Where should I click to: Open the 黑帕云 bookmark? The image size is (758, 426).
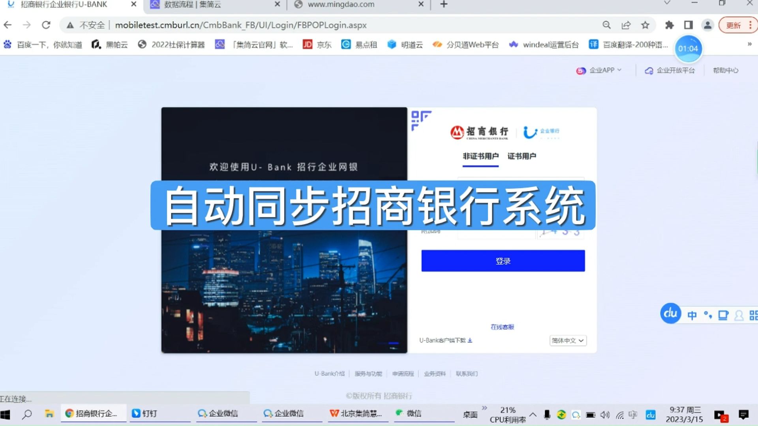[110, 45]
